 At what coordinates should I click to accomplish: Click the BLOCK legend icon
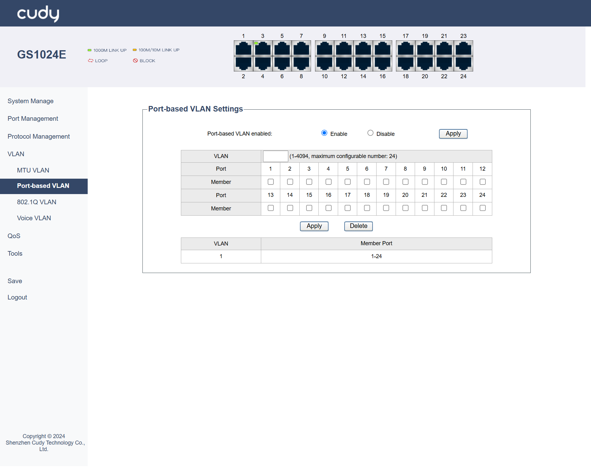(x=135, y=61)
